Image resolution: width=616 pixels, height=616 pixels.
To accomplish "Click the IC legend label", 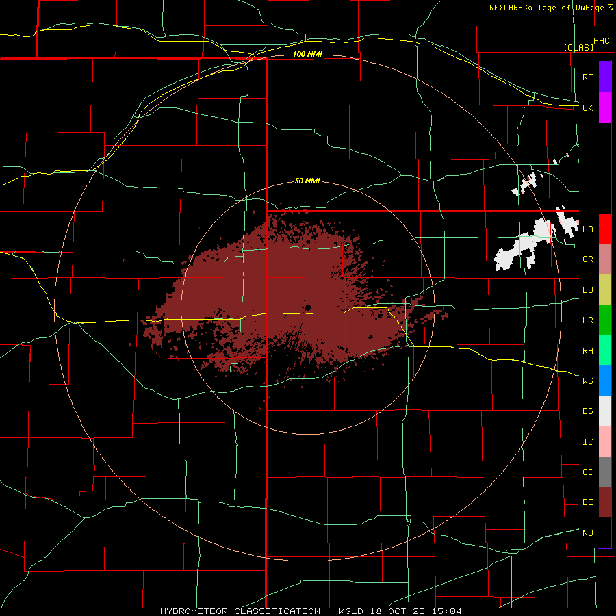I will (x=587, y=441).
